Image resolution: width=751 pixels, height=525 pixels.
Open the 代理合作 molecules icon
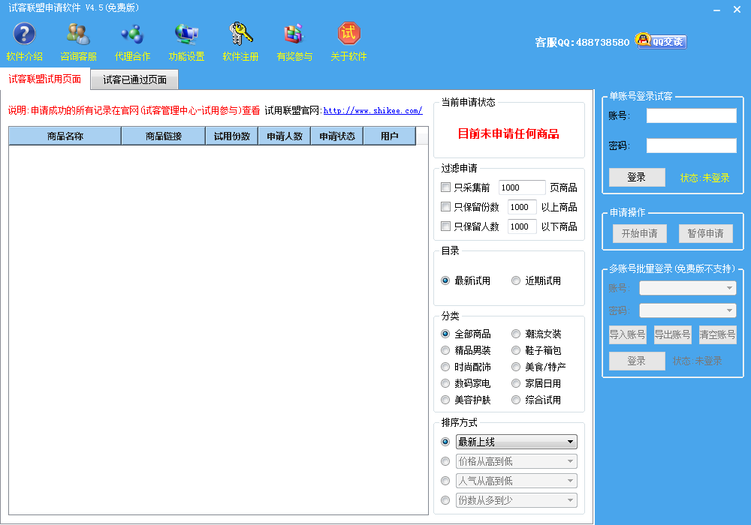(132, 34)
